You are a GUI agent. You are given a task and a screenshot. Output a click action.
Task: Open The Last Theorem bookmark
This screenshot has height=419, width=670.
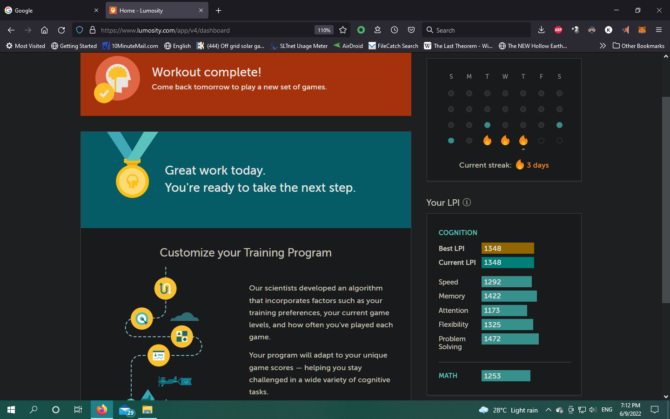pyautogui.click(x=458, y=46)
